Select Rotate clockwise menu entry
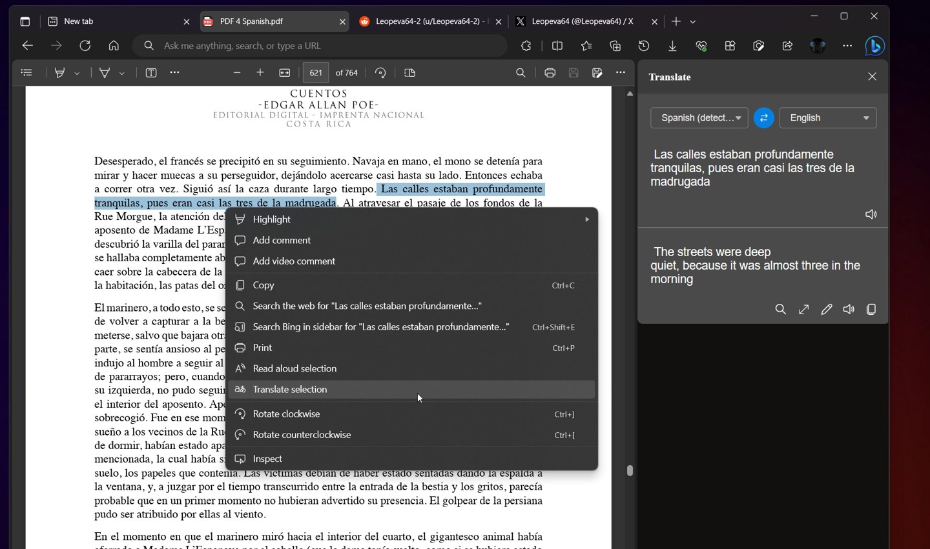 point(411,414)
